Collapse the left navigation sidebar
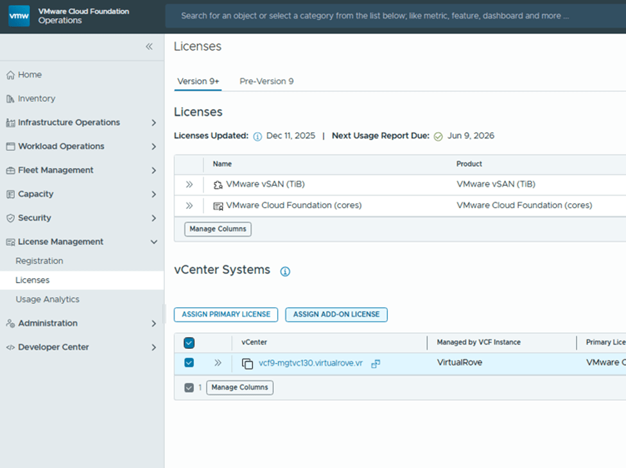 [149, 47]
